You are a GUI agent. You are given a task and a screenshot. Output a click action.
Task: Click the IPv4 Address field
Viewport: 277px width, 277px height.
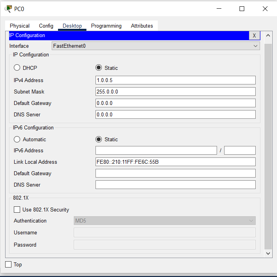tap(175, 80)
